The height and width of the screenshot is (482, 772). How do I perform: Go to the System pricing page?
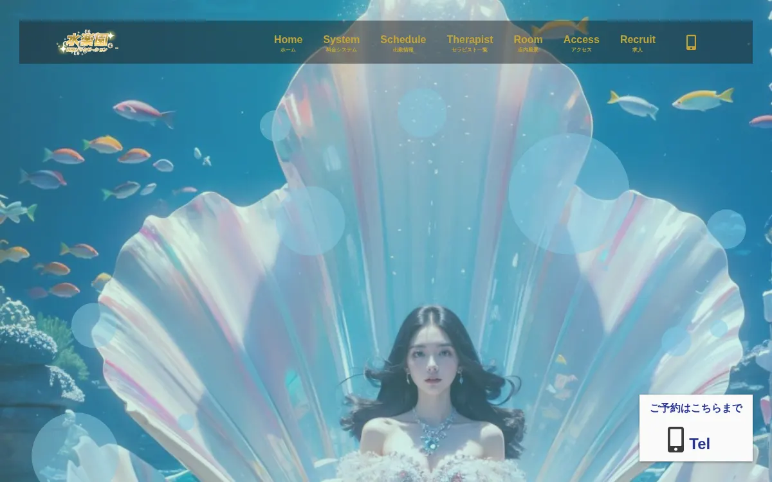(x=341, y=43)
